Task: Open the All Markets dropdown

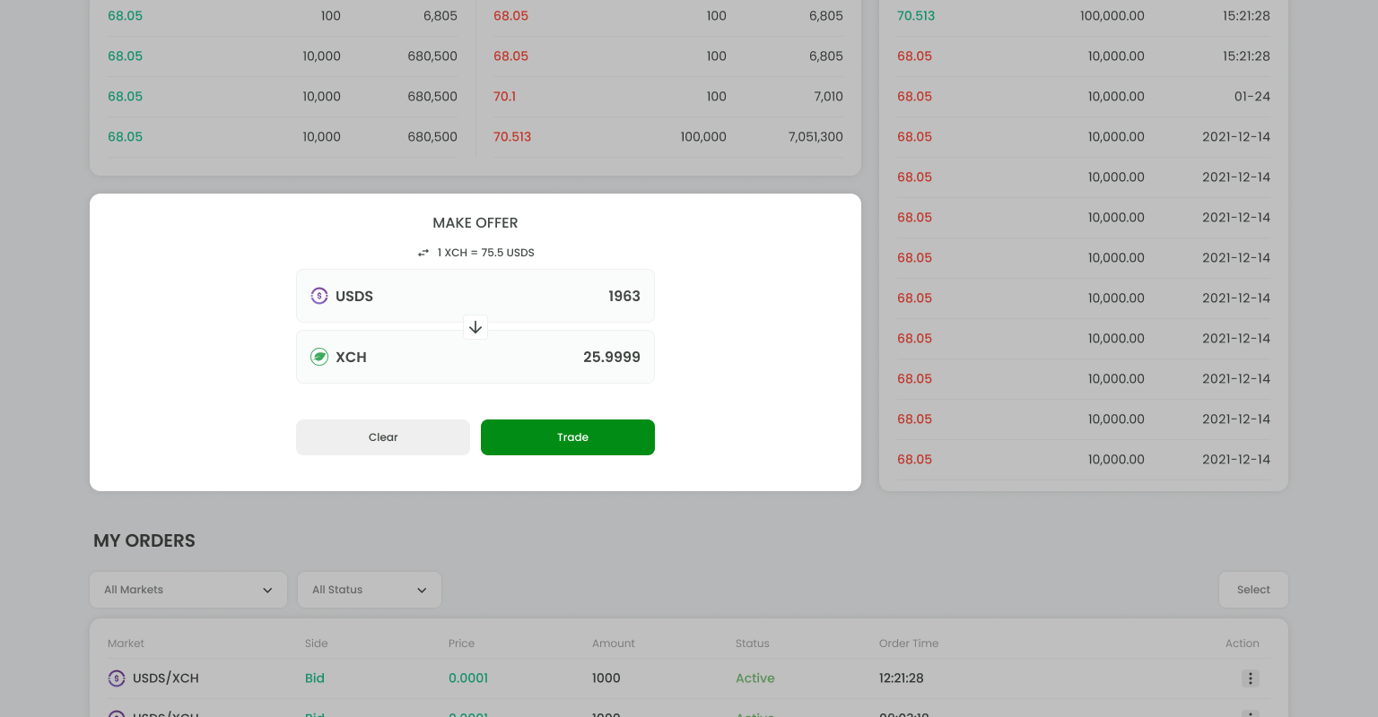Action: (188, 590)
